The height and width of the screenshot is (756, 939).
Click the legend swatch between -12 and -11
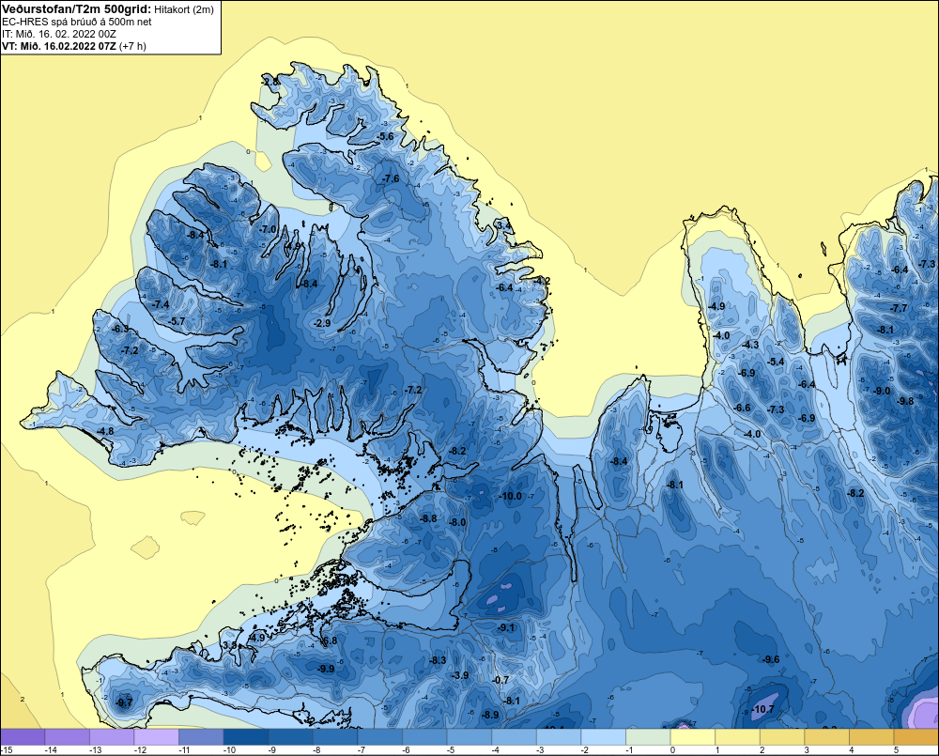pyautogui.click(x=156, y=737)
